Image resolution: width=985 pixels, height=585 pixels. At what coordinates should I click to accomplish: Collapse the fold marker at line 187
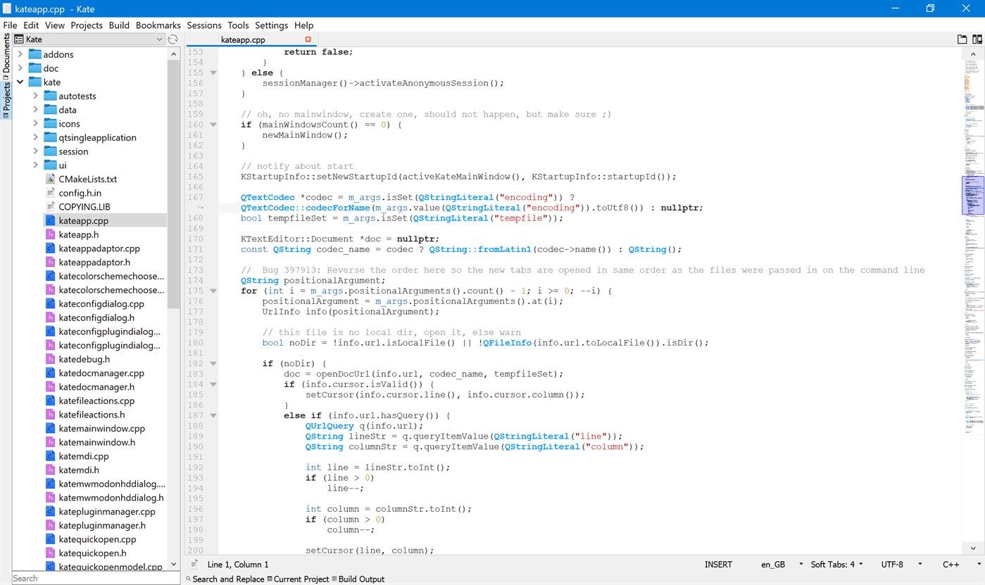tap(213, 415)
